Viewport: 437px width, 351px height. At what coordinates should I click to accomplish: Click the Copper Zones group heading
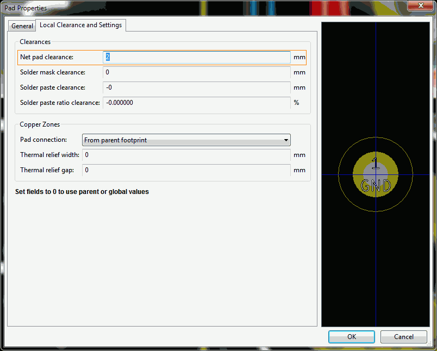point(40,124)
